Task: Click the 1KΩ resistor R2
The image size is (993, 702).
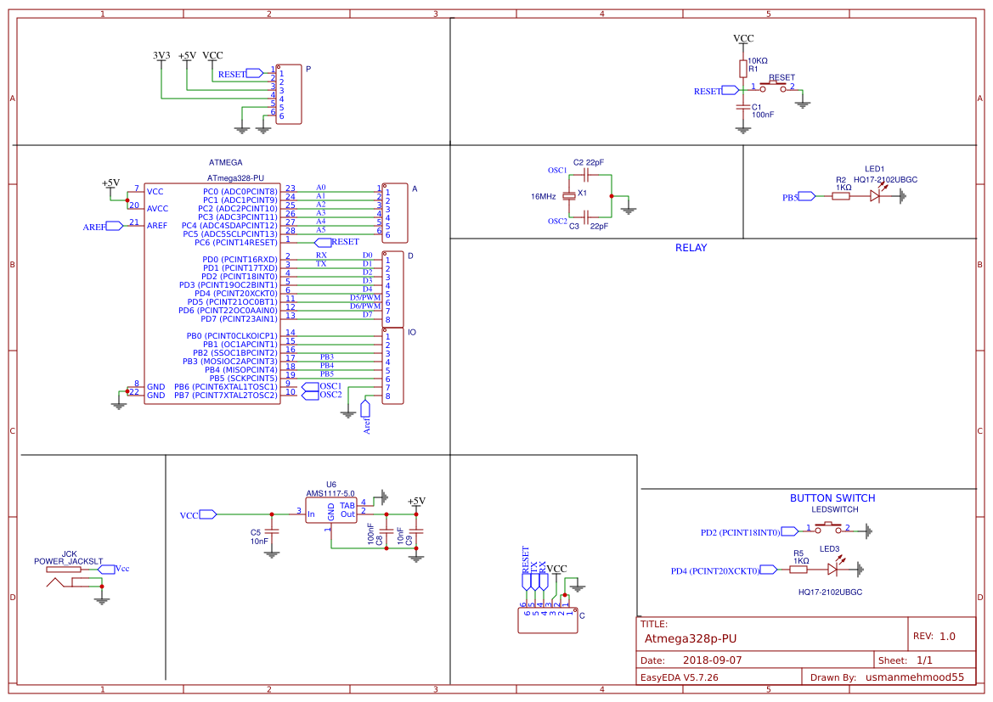Action: coord(840,196)
